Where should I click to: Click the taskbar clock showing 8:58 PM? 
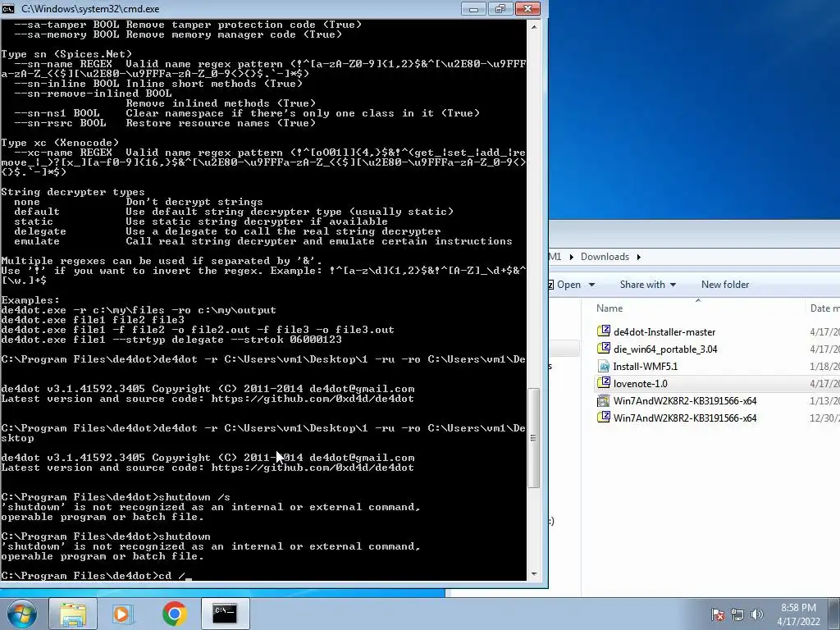pos(798,608)
